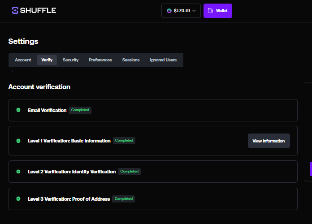Switch to the Account tab
The width and height of the screenshot is (312, 224).
point(23,60)
